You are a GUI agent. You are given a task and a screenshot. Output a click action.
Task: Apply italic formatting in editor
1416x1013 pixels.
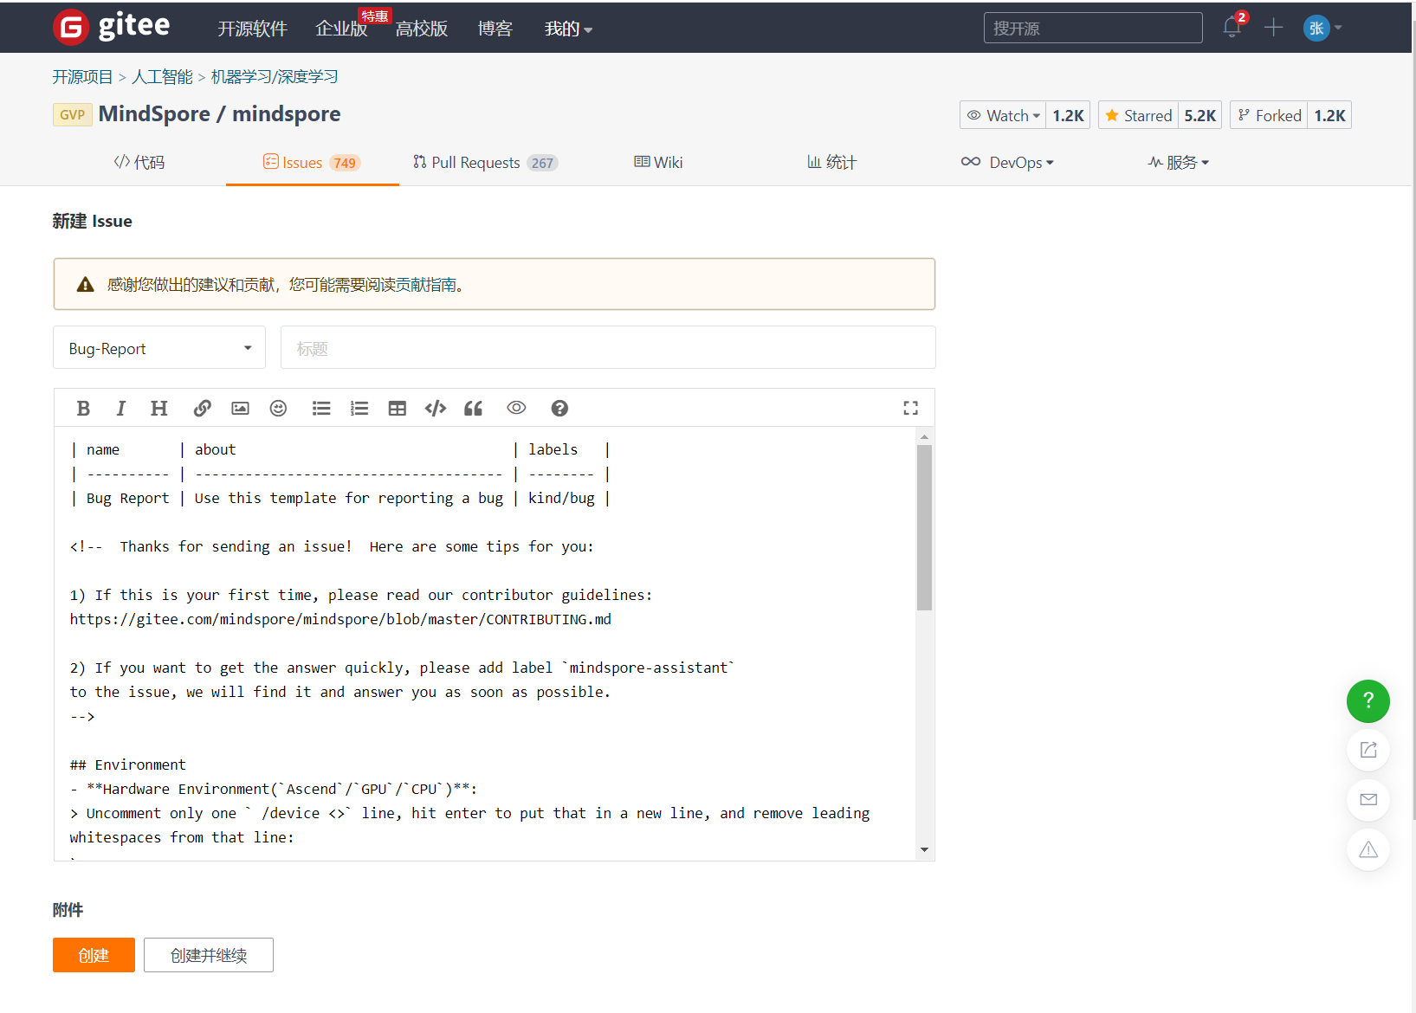121,408
